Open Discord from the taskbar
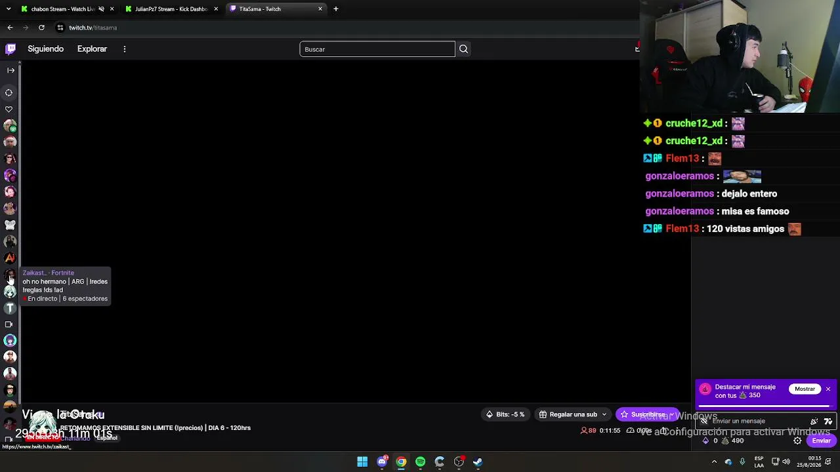This screenshot has height=472, width=840. [x=382, y=462]
